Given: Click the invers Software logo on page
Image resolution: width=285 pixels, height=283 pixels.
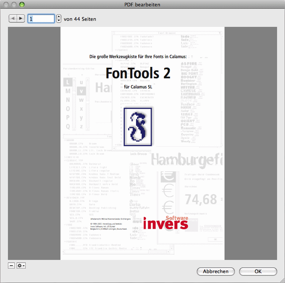Looking at the screenshot, I should (166, 223).
